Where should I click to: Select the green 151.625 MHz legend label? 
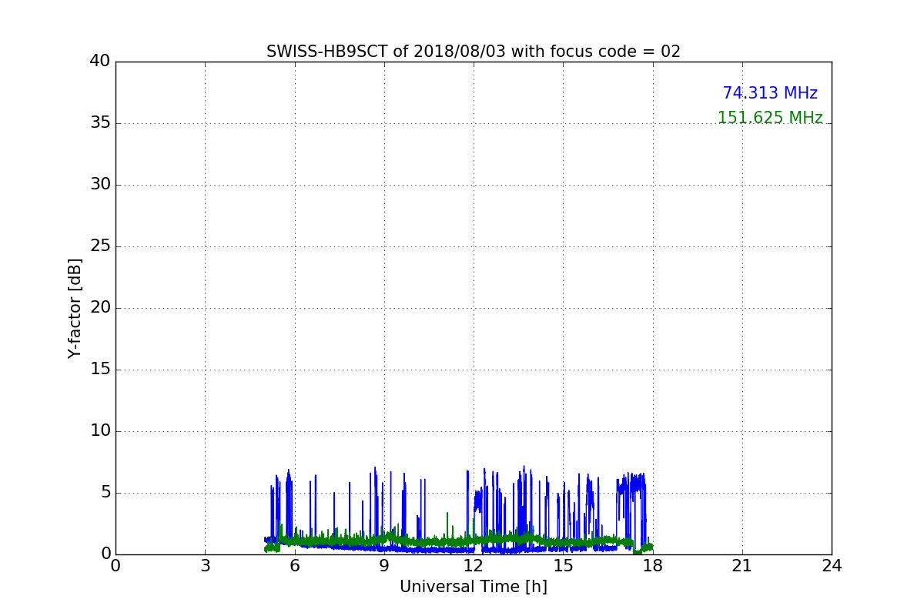770,118
